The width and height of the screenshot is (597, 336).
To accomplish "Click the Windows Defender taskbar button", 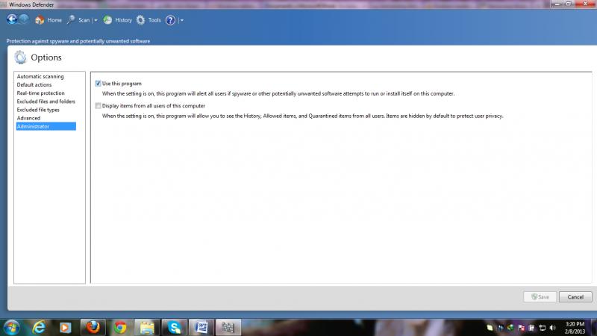I will click(x=228, y=328).
